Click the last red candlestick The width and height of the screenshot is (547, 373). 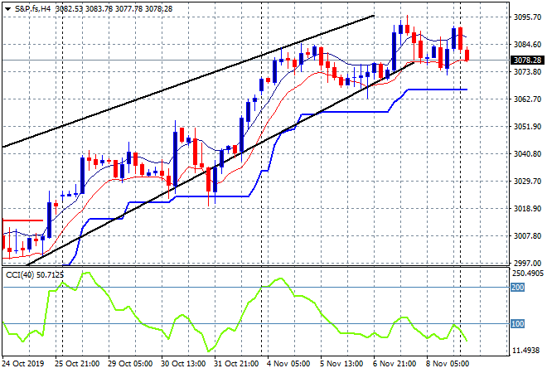tap(467, 55)
